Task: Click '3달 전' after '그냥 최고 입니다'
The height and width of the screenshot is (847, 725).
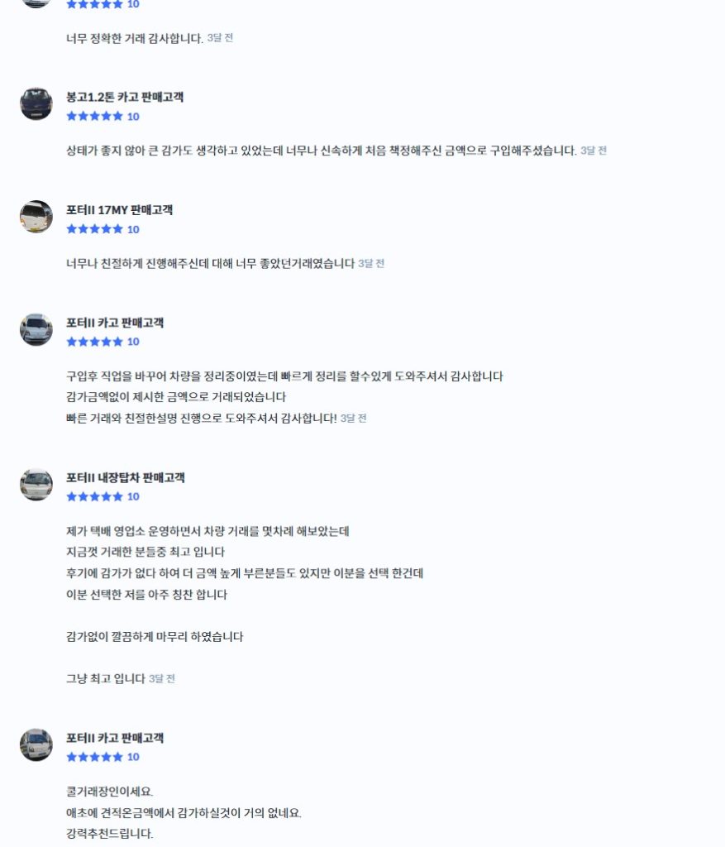Action: click(162, 679)
